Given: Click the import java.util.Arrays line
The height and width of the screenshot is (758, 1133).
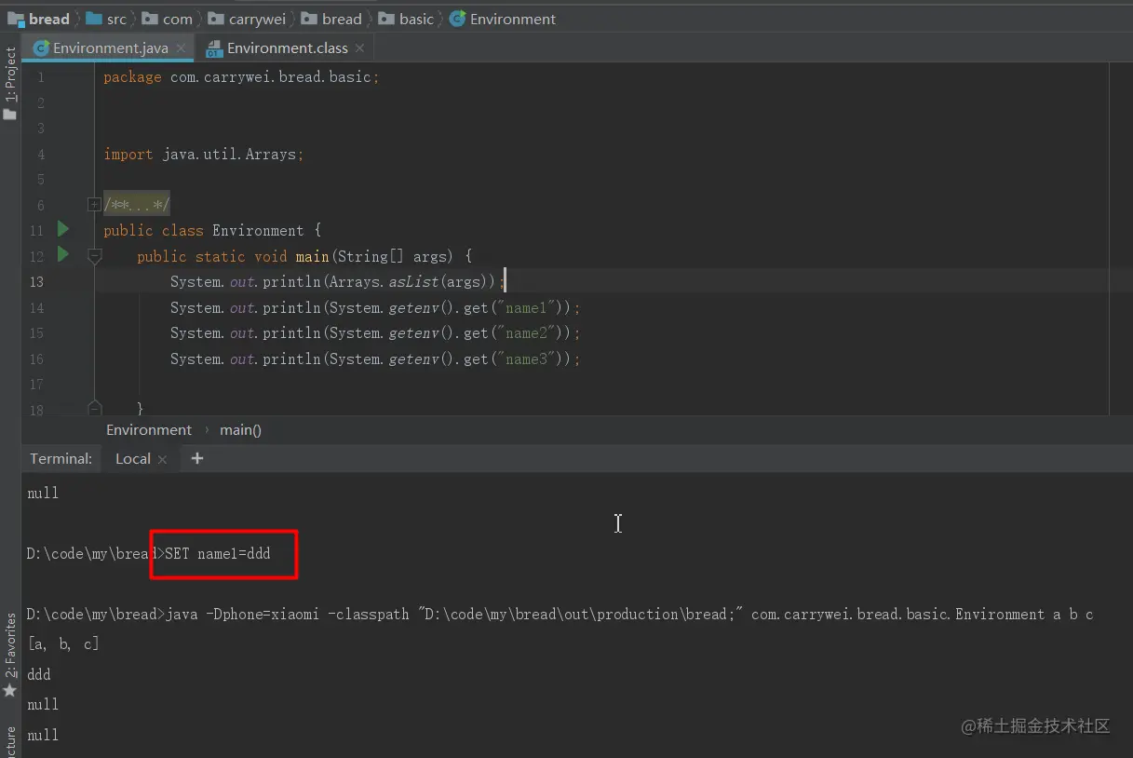Looking at the screenshot, I should 204,155.
